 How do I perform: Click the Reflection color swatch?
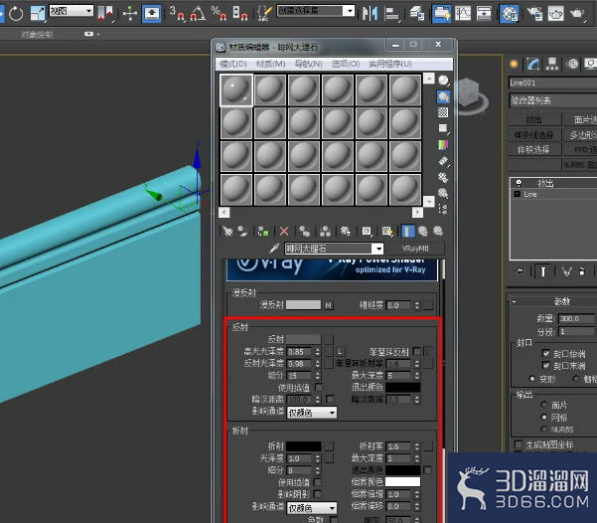coord(303,339)
